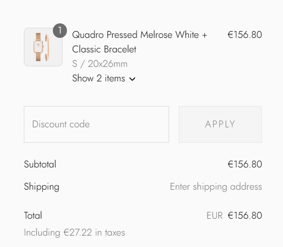The width and height of the screenshot is (283, 247).
Task: Click the Including €27.22 in taxes note
Action: pos(75,233)
